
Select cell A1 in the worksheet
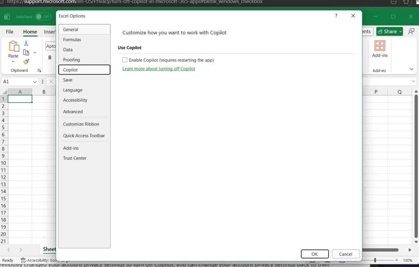[x=20, y=99]
